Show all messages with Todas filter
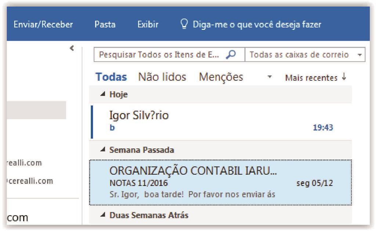The width and height of the screenshot is (376, 231). pos(111,77)
